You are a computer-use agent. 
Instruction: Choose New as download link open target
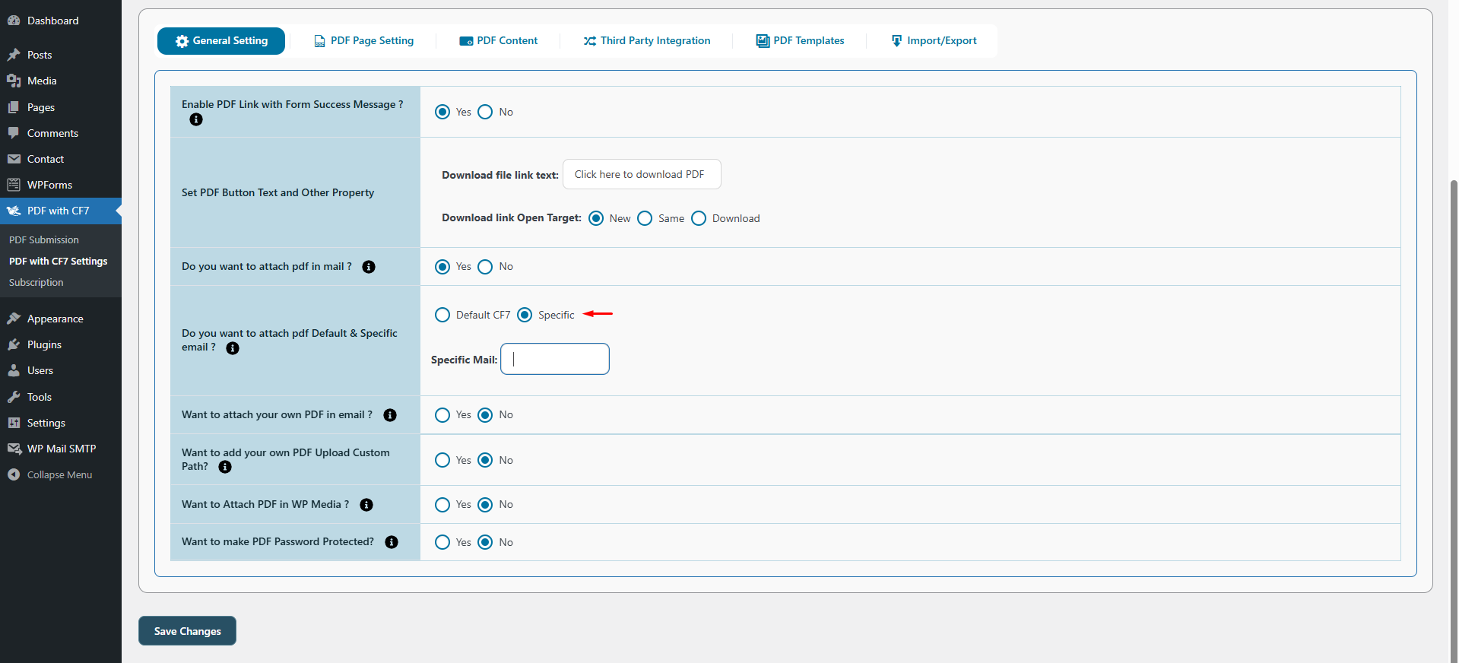click(x=596, y=218)
